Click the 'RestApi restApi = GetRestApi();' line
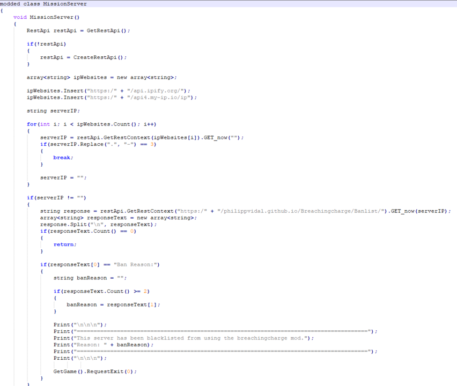This screenshot has height=386, width=457. (78, 31)
